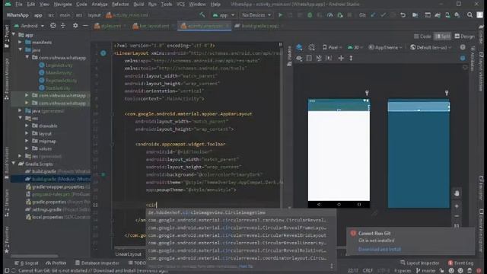Toggle the Favorites tool window tab
487x274 pixels.
[x=7, y=240]
